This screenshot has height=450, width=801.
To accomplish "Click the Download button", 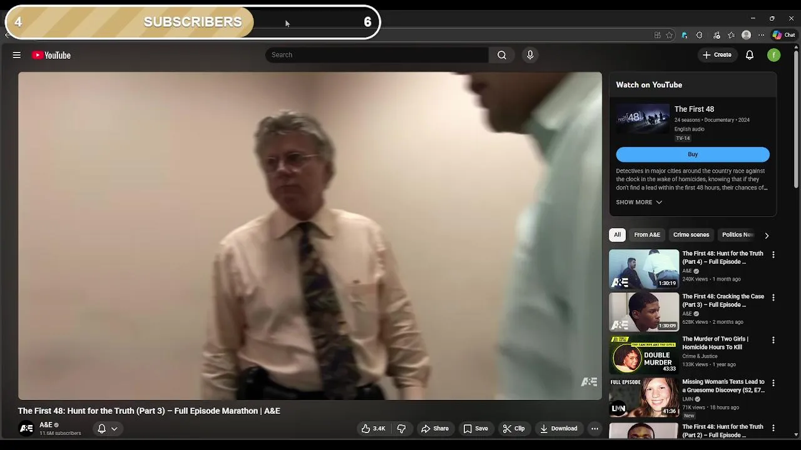I will pos(559,429).
